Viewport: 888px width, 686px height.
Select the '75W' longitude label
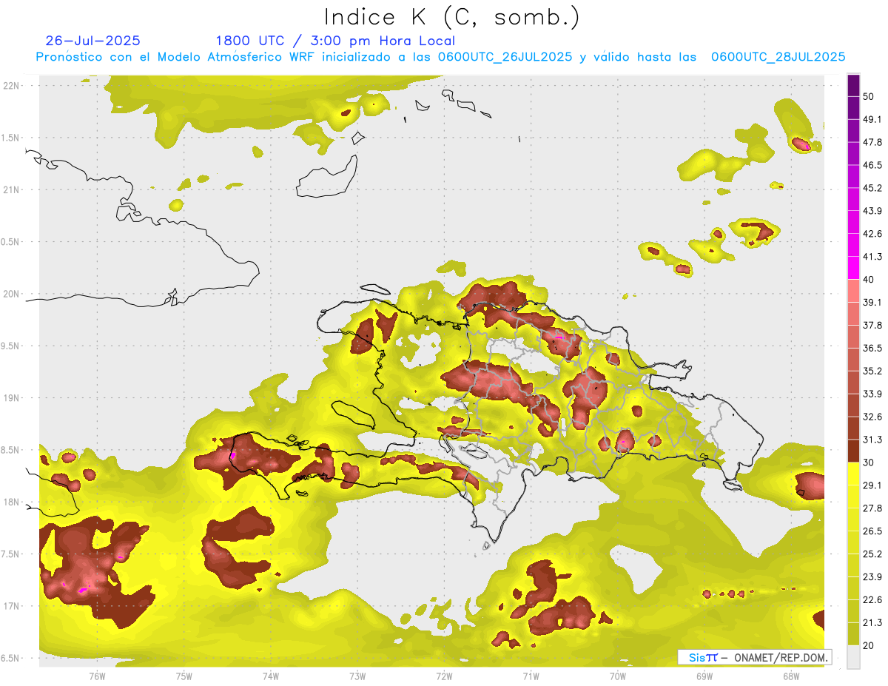pos(184,676)
